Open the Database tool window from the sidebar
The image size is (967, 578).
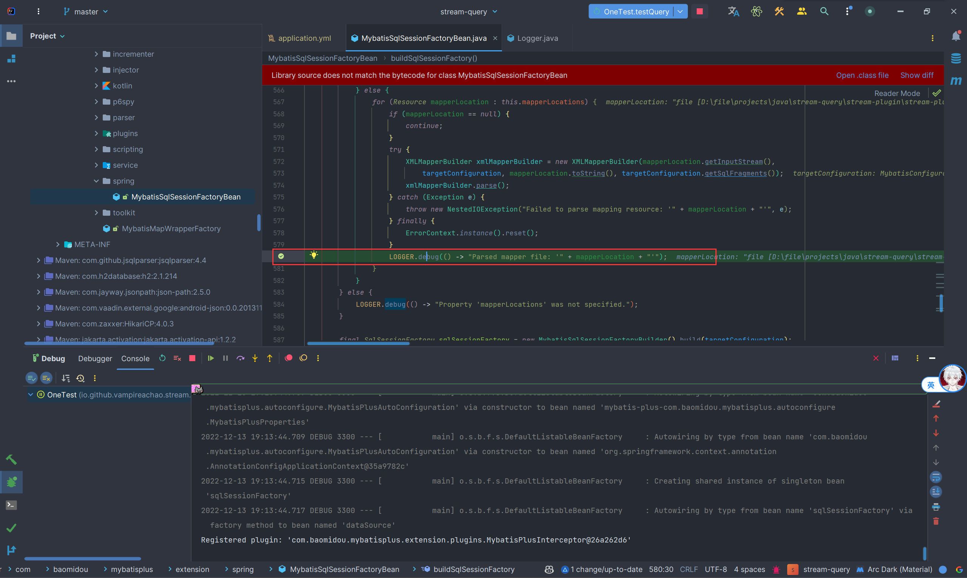point(956,59)
